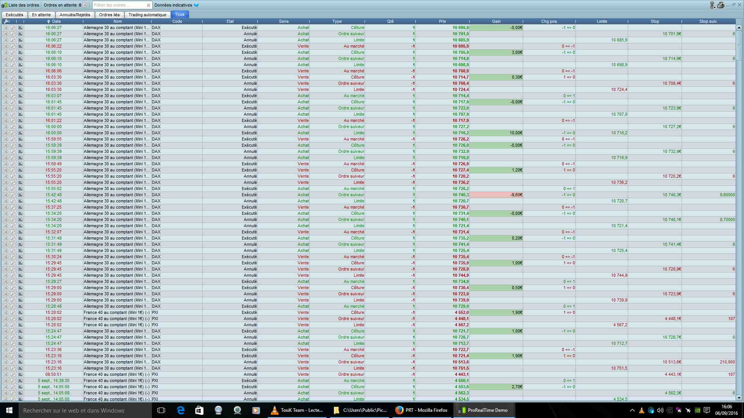Clear the order filter with X

148,5
